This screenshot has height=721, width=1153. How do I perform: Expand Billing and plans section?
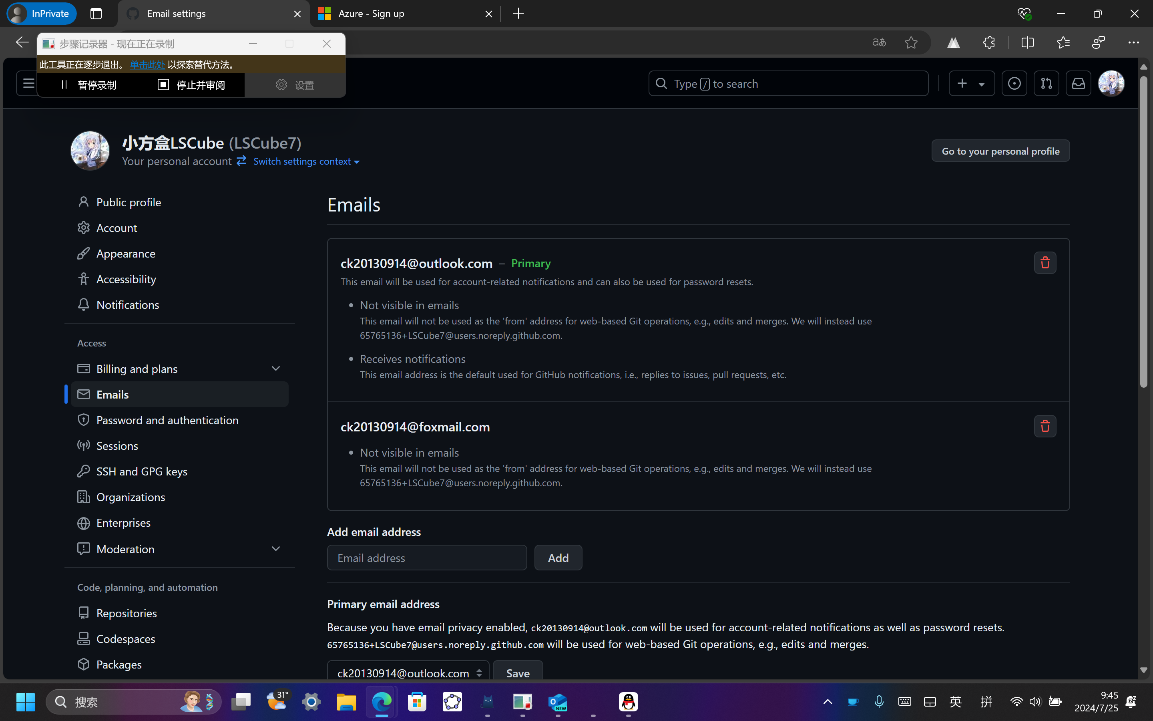[x=275, y=369]
